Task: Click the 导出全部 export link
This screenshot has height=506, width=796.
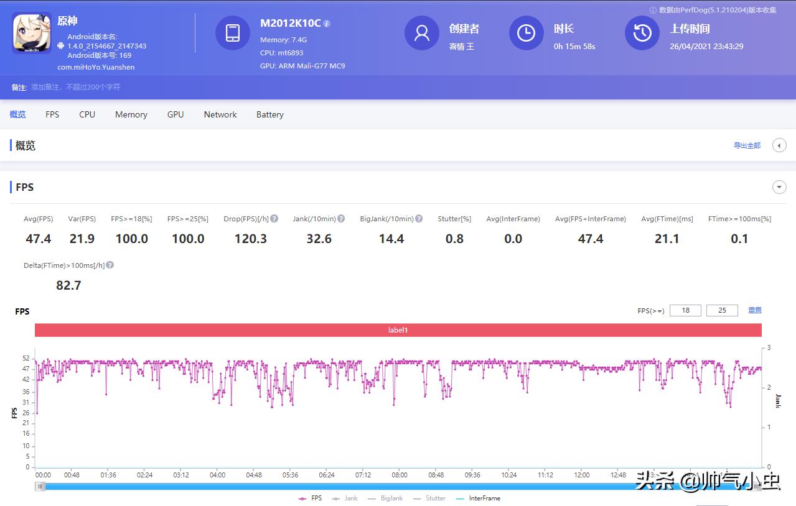Action: pos(746,145)
